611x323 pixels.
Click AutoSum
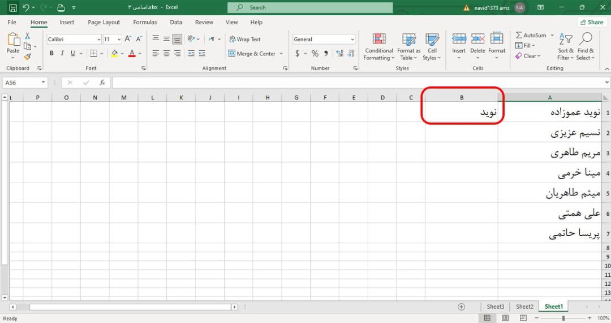click(531, 35)
